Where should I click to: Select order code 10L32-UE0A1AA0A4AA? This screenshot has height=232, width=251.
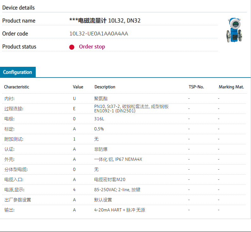click(x=99, y=34)
